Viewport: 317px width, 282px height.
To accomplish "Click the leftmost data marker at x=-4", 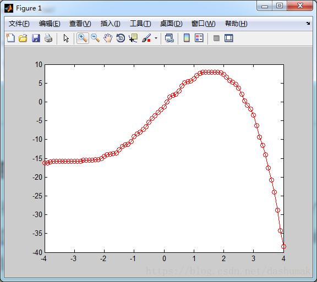I will [45, 163].
